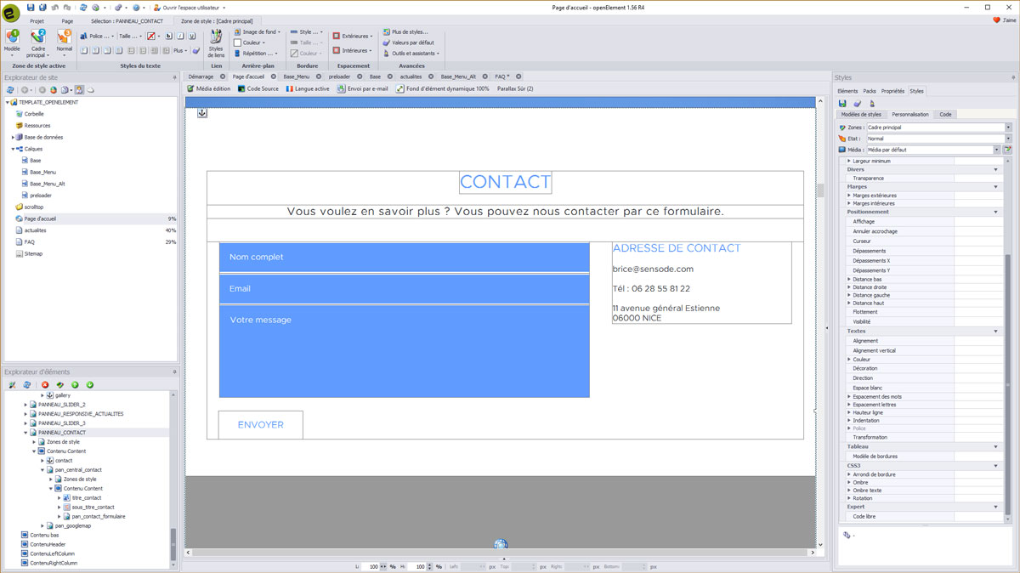Click the background Couleur swatch
This screenshot has height=573, width=1020.
(238, 43)
